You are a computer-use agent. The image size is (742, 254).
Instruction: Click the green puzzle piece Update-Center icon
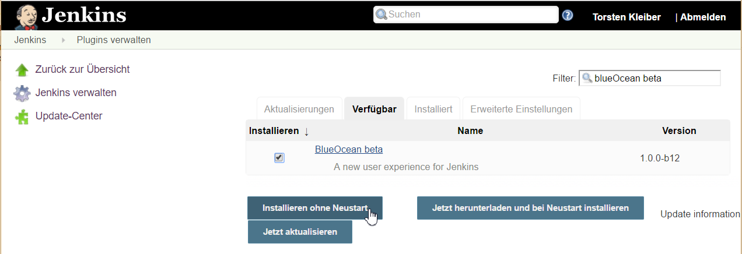[x=22, y=117]
